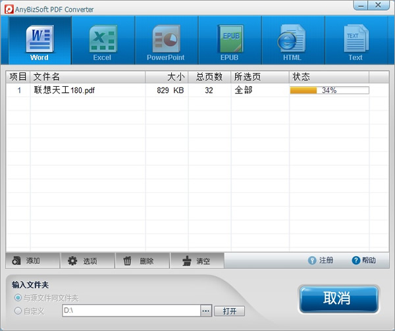395x331 pixels.
Task: Click the key icon beside 注册
Action: (312, 261)
